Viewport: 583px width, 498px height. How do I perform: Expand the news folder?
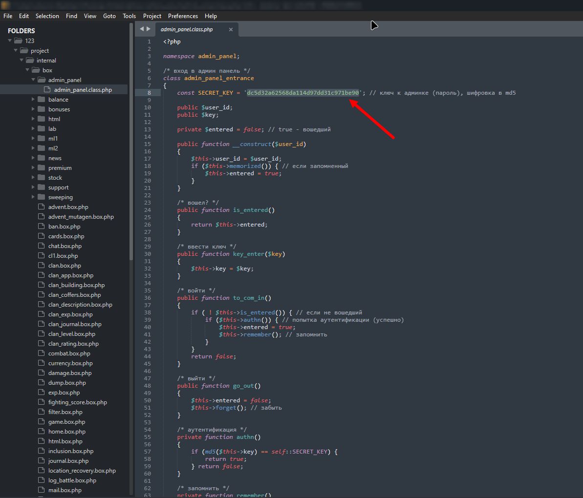coord(33,158)
